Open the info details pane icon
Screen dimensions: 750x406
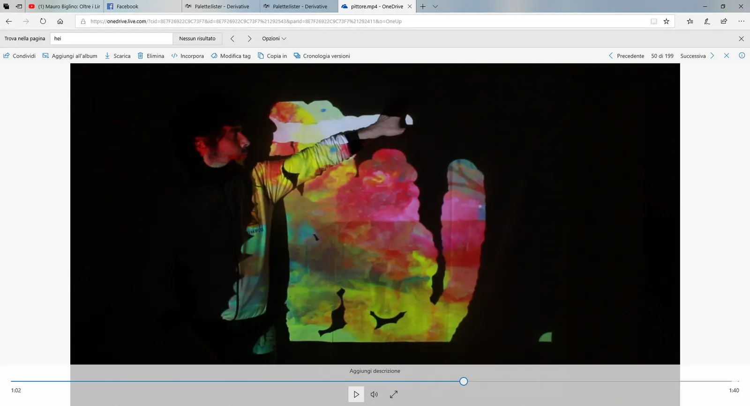[742, 56]
